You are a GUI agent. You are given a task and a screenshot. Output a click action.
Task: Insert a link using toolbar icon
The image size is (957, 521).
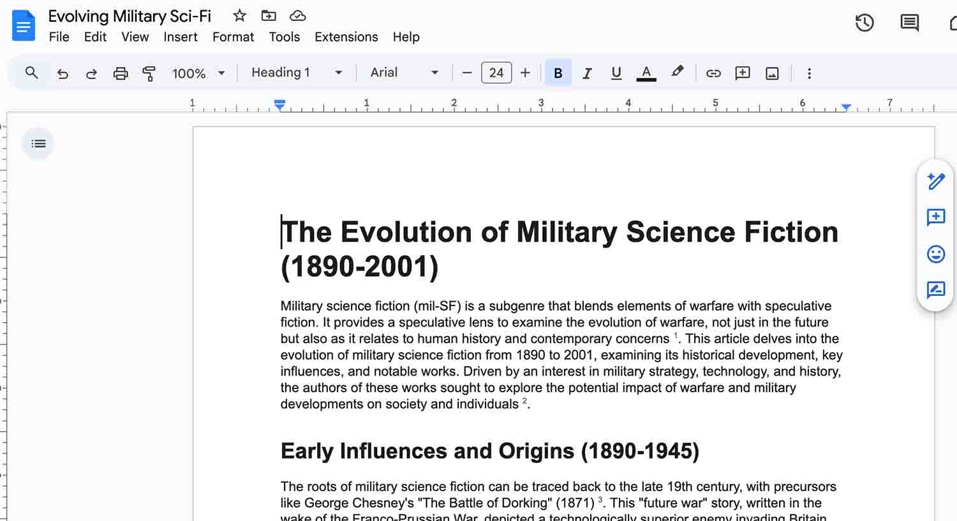713,73
